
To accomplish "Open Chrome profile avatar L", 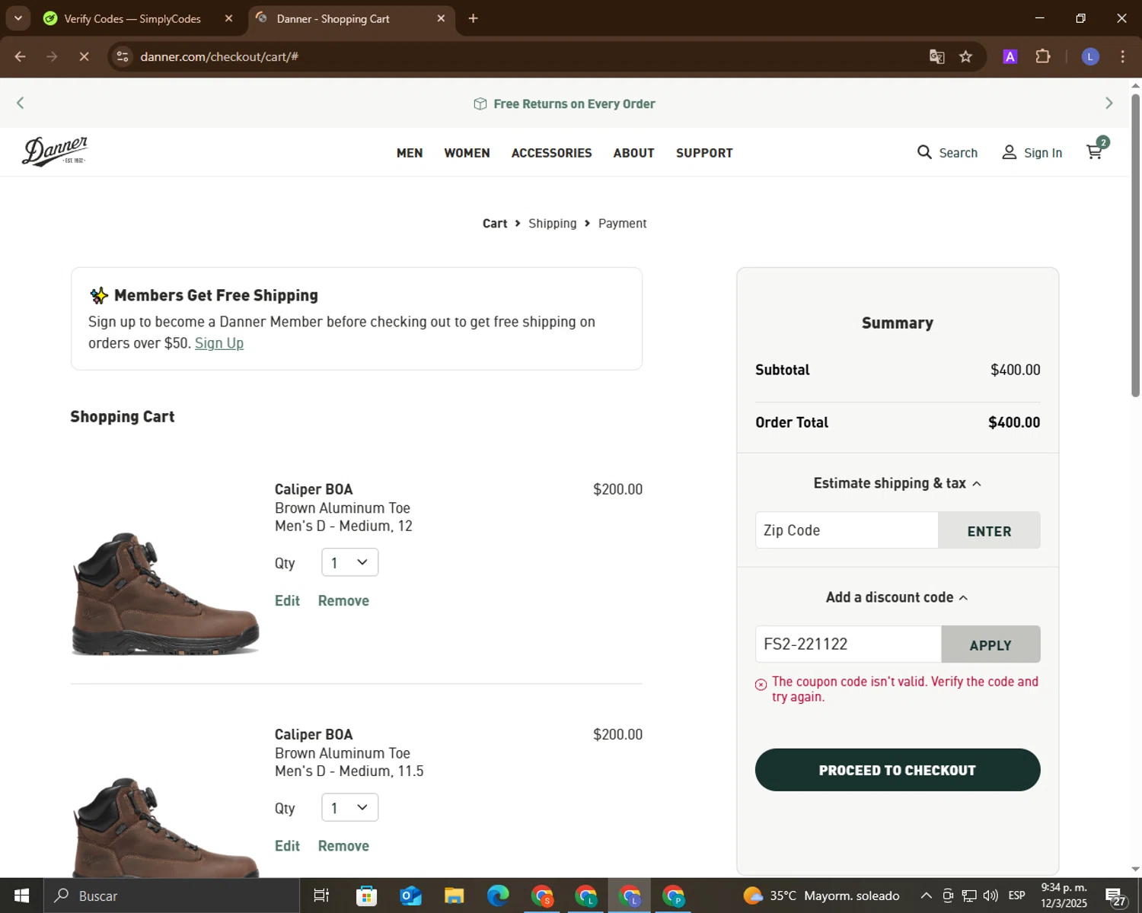I will [x=1090, y=56].
